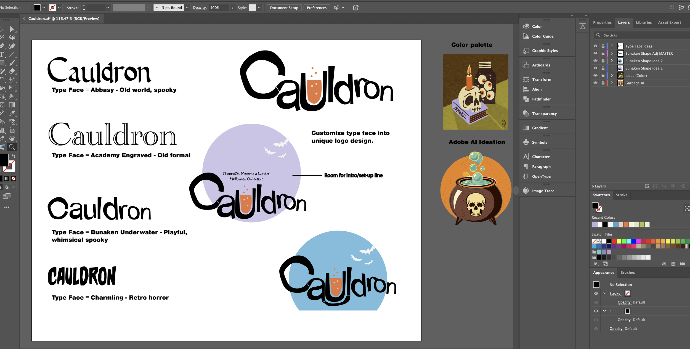Expand the Bunaken Shape Idea 2 layer
690x349 pixels.
coord(612,61)
